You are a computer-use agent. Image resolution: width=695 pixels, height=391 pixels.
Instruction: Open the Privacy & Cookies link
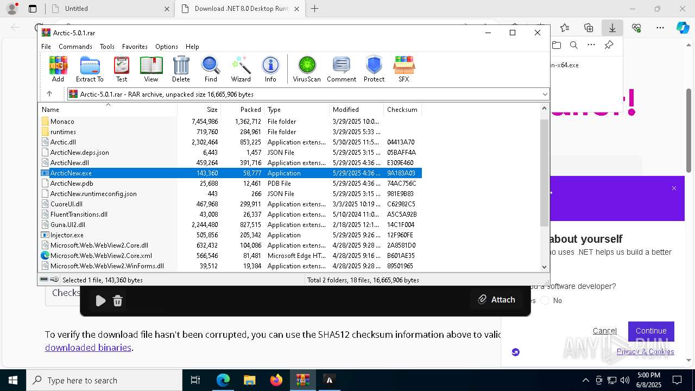point(645,351)
